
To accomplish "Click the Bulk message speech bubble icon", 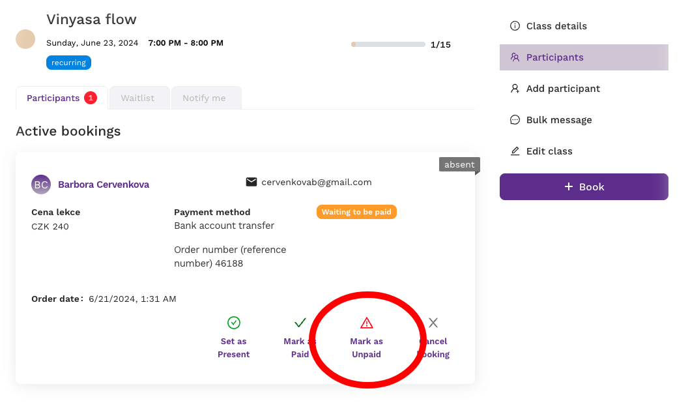I will (515, 120).
